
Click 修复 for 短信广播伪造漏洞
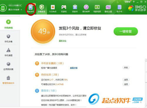click(126, 67)
